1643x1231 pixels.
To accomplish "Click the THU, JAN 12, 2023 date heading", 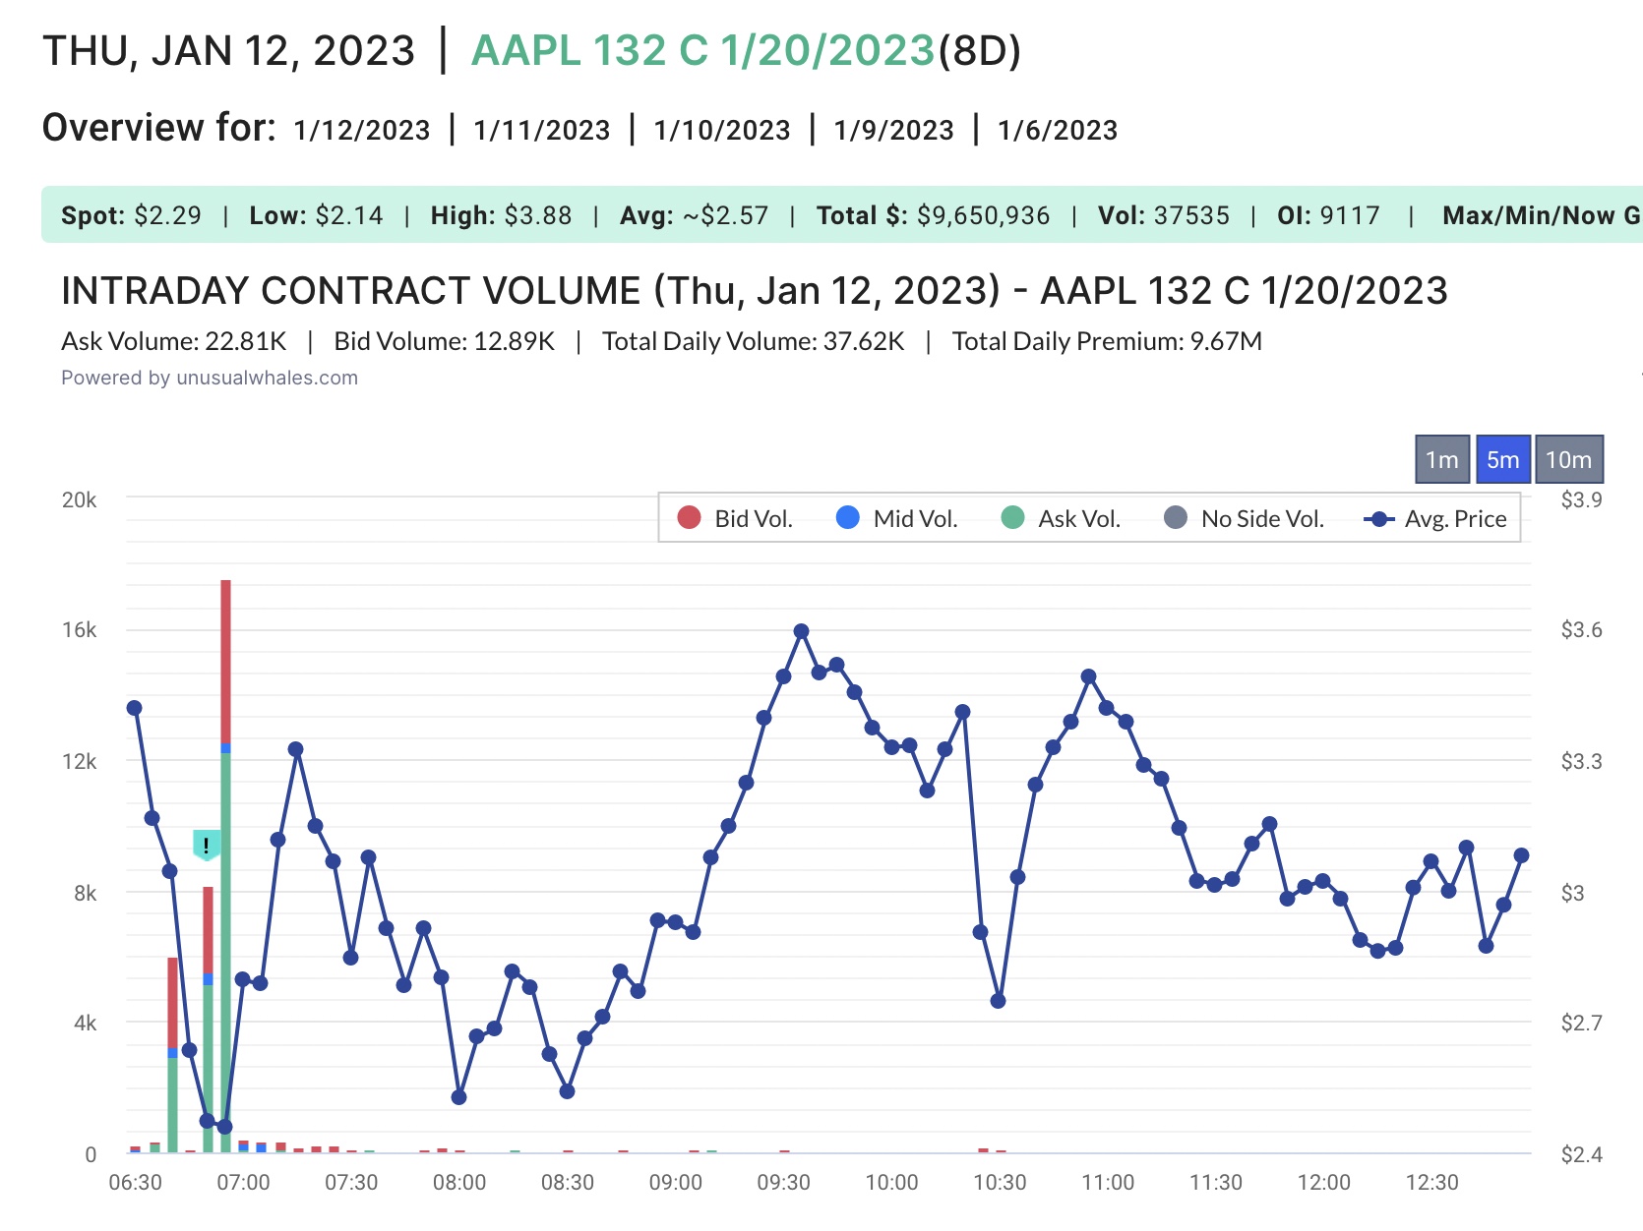I will tap(229, 50).
